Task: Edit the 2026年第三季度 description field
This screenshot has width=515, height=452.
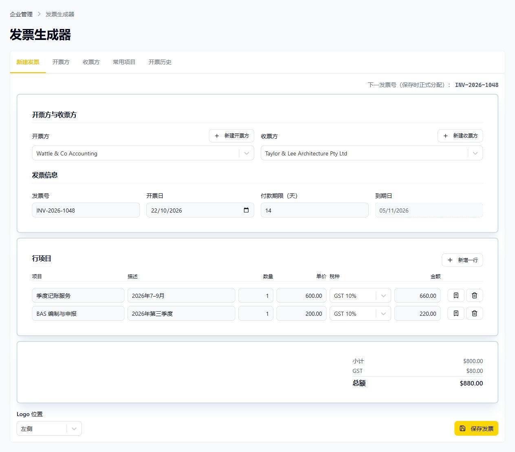Action: coord(181,313)
